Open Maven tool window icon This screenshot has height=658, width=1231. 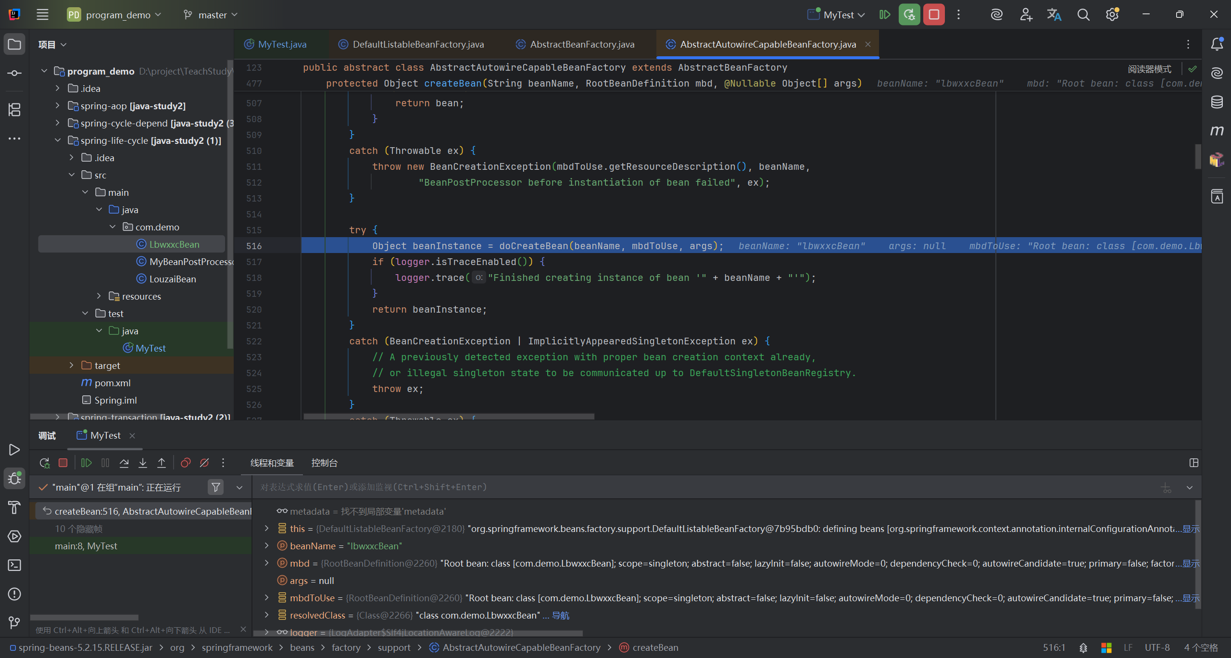pos(1217,131)
